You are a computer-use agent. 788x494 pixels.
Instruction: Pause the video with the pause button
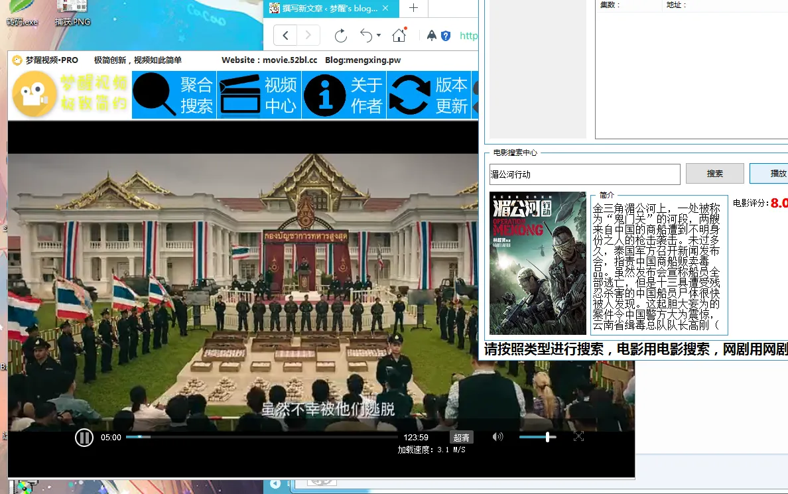pos(84,438)
